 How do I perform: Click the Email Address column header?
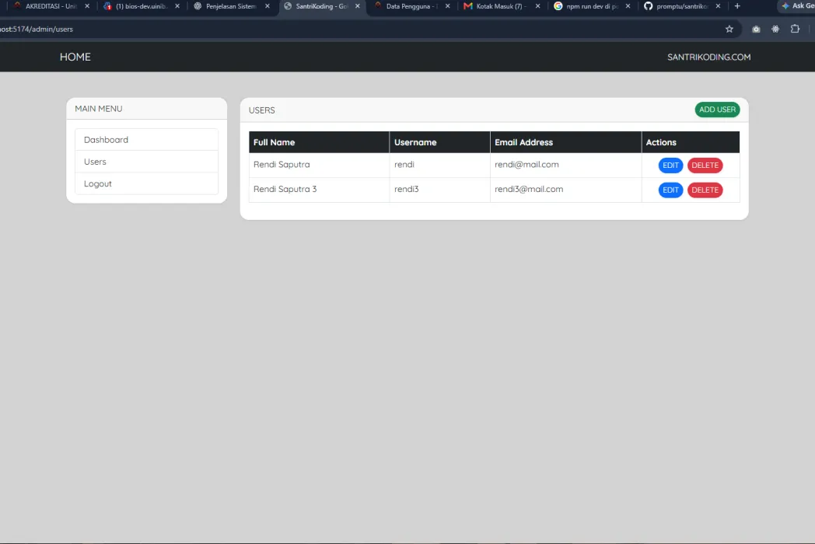[x=565, y=142]
